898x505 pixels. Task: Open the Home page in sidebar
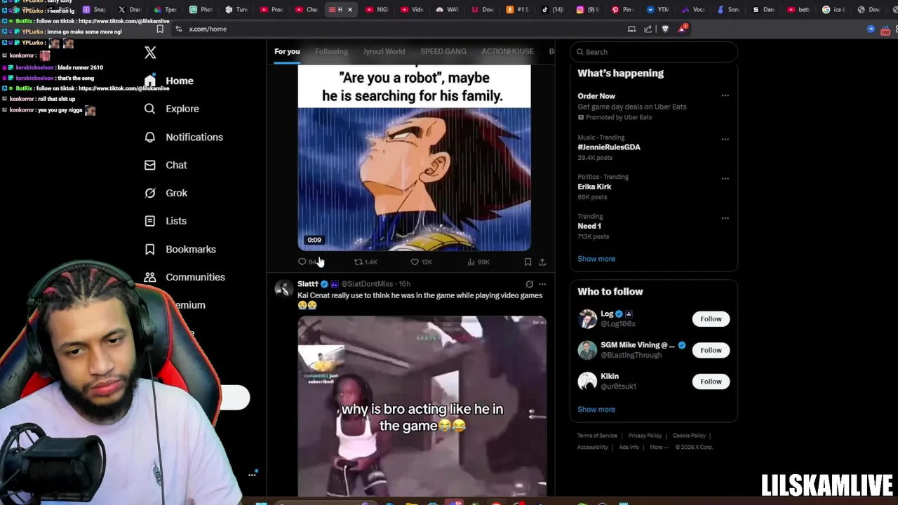pyautogui.click(x=169, y=81)
